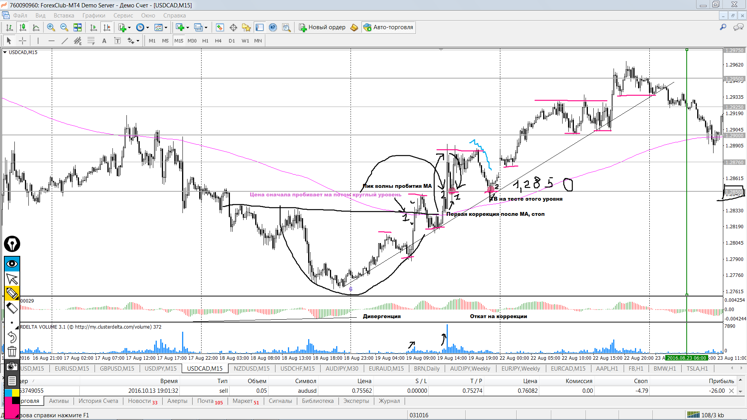Image resolution: width=747 pixels, height=420 pixels.
Task: Select the equidistant channel tool
Action: [77, 40]
